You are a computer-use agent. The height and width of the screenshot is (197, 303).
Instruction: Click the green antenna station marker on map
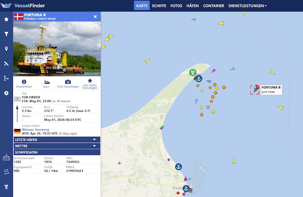coord(193,72)
